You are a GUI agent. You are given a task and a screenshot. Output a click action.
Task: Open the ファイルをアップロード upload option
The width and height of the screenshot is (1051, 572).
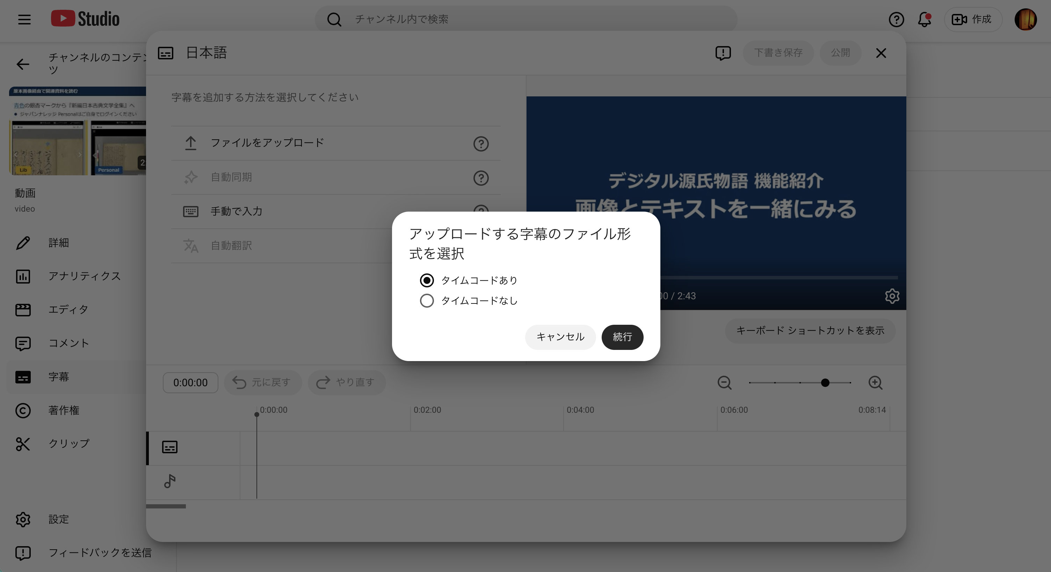click(267, 143)
